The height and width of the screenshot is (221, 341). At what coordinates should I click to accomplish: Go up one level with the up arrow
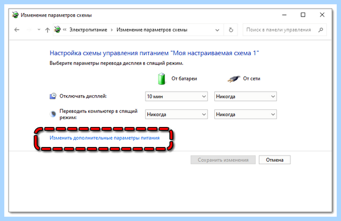point(47,30)
